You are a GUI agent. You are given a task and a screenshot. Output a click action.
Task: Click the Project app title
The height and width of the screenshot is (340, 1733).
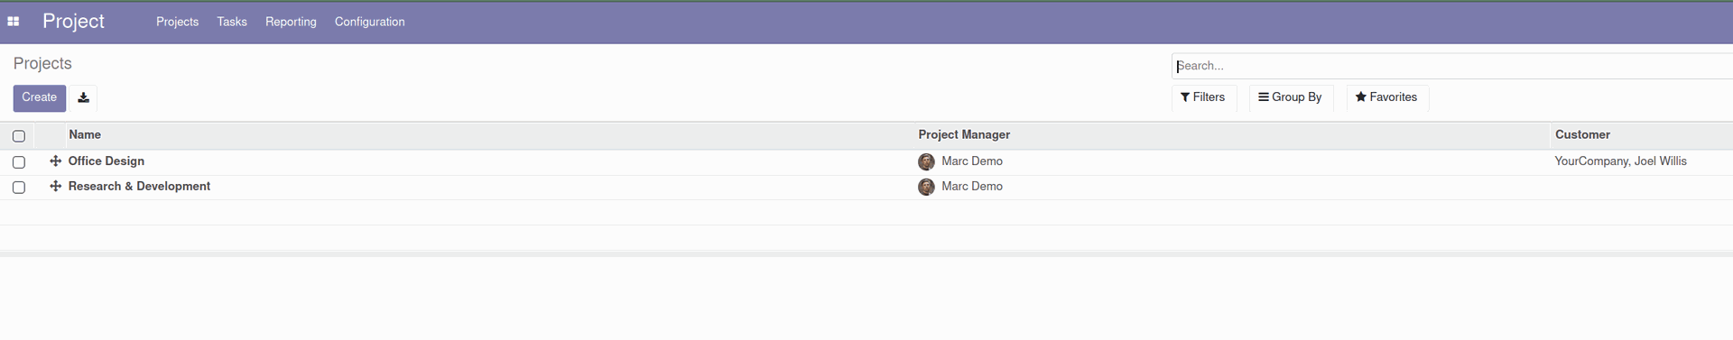(x=73, y=22)
